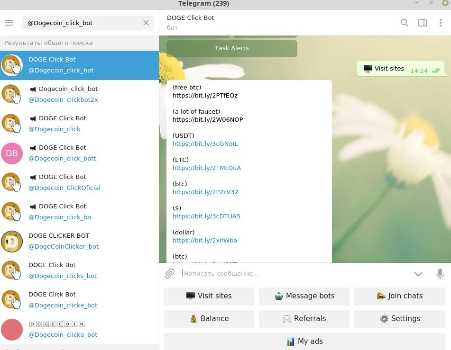The width and height of the screenshot is (451, 350).
Task: Click the Join chats keyboard button
Action: coord(399,296)
